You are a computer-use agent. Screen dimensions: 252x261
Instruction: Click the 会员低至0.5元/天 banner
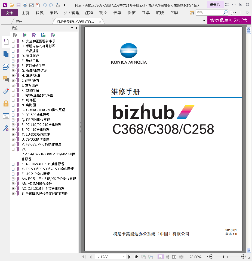pyautogui.click(x=229, y=20)
